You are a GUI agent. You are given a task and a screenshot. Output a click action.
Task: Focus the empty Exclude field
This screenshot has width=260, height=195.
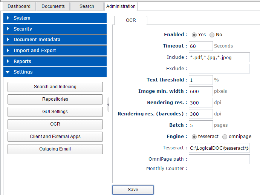pos(219,69)
